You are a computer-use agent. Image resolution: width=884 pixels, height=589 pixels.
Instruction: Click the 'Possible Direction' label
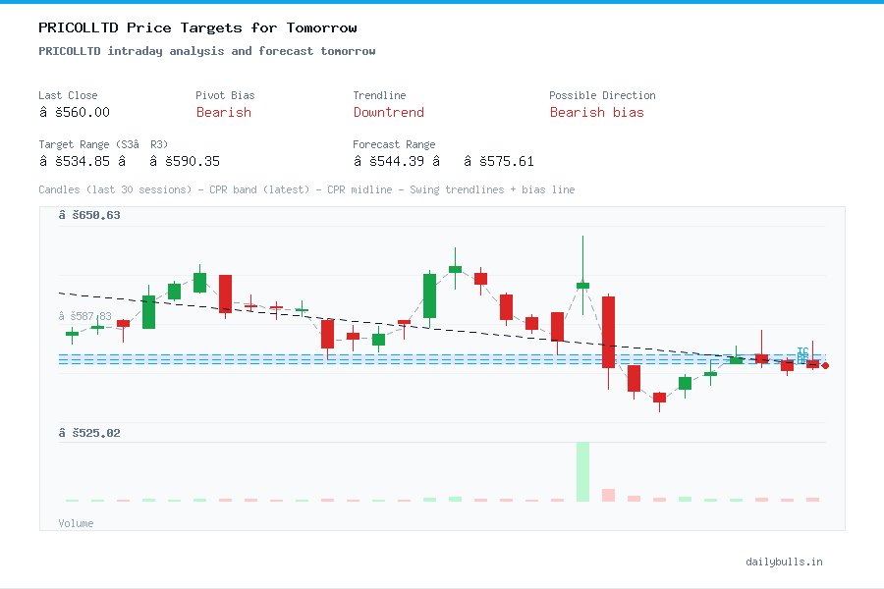click(602, 95)
